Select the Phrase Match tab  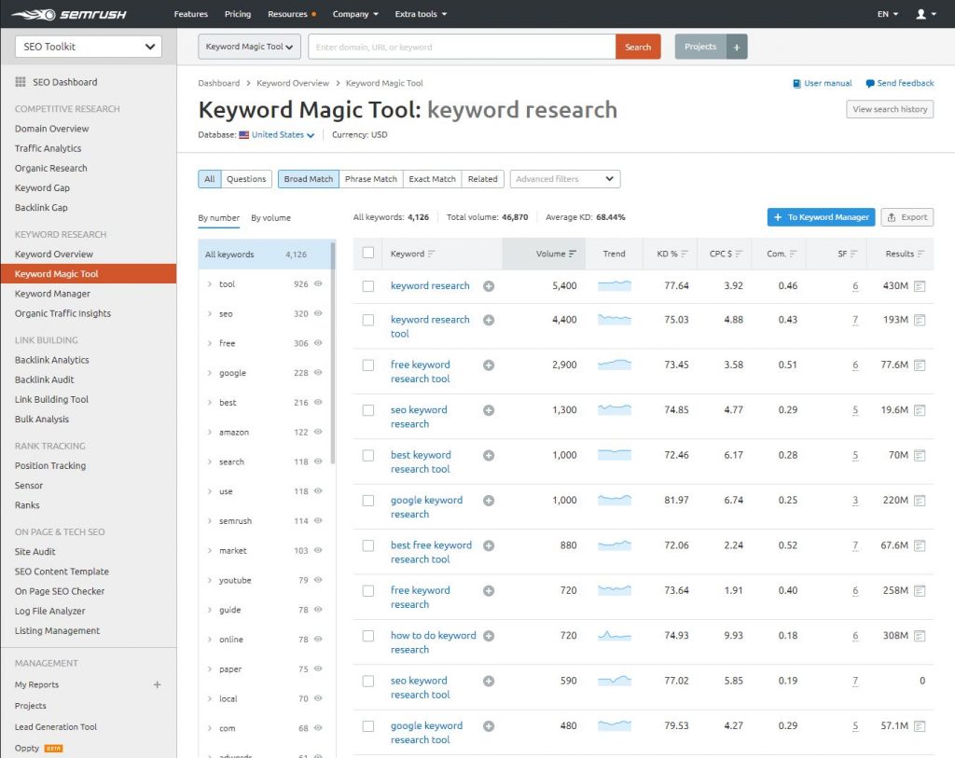click(370, 179)
